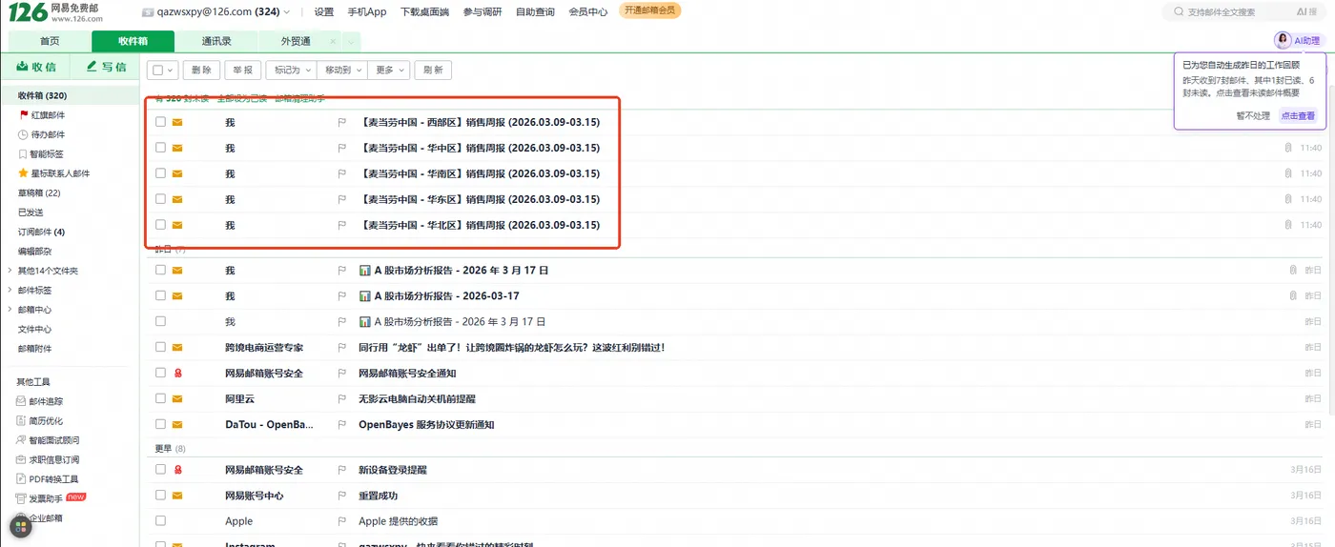Open 设置 in top menu
1335x547 pixels.
(x=324, y=12)
